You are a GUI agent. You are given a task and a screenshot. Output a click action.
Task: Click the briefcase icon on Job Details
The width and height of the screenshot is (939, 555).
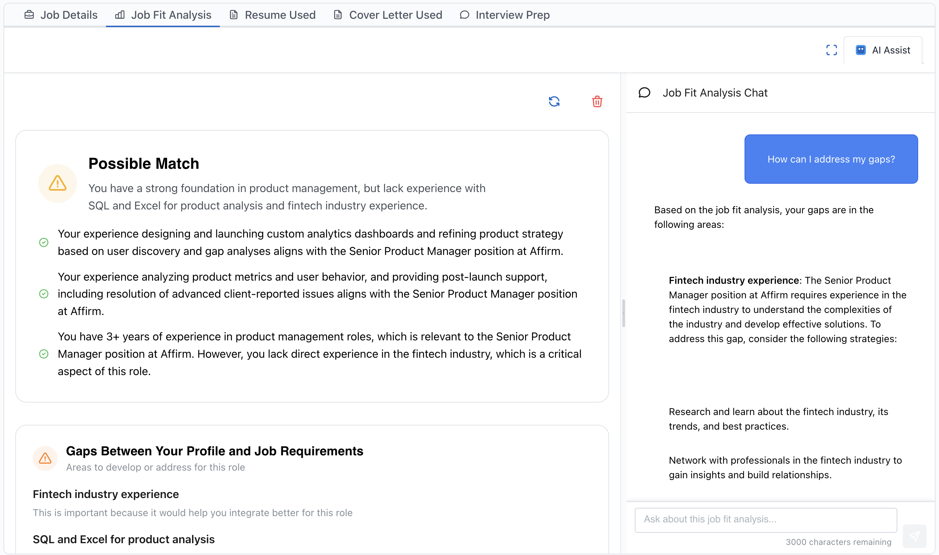click(30, 15)
